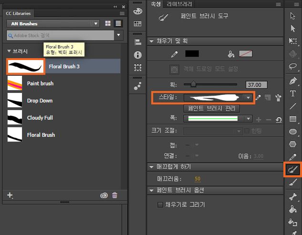Open the width profile dropdown arrow

pos(248,119)
